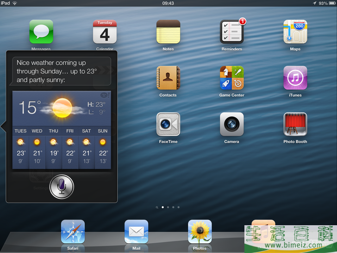Go to the last home screen page dot
337x253 pixels.
click(x=179, y=207)
